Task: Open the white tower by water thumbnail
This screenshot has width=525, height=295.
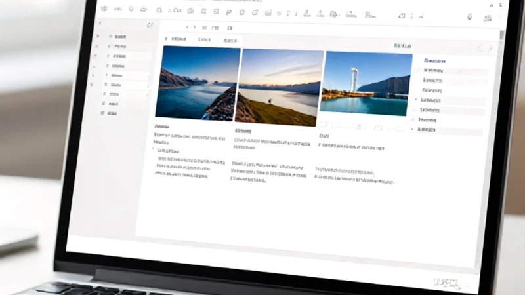Action: (366, 84)
